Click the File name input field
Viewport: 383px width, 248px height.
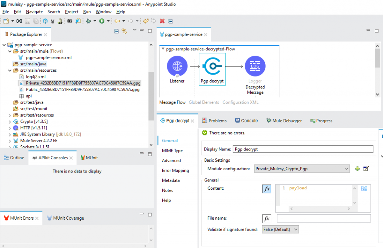click(x=323, y=218)
